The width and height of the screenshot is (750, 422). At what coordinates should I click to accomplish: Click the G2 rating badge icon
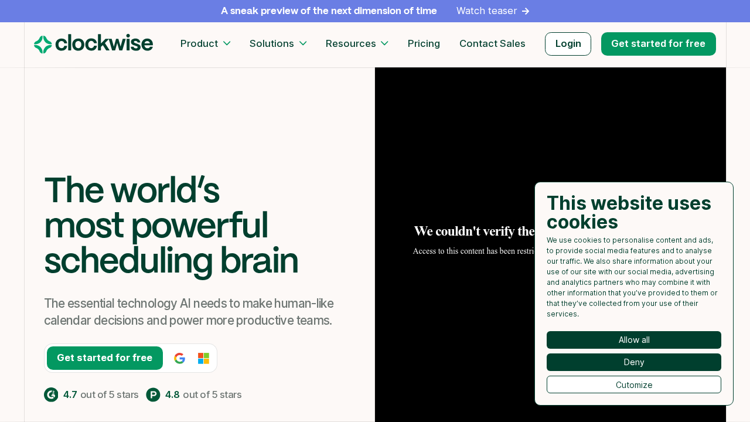click(51, 394)
